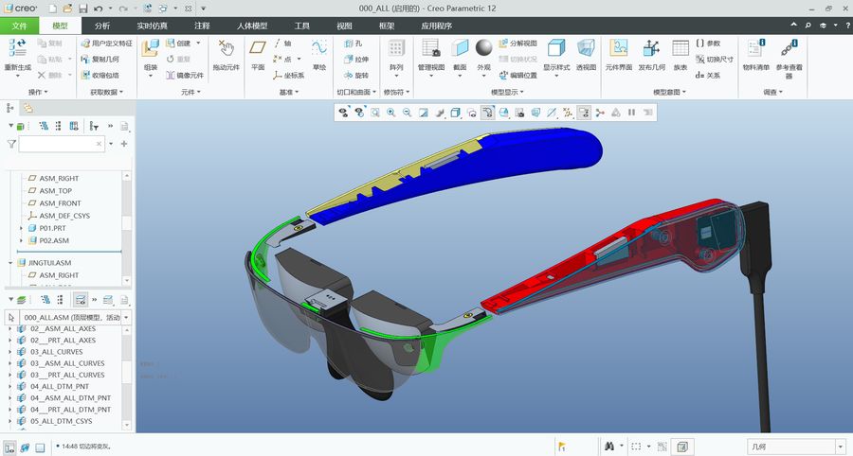Create a datum 平面 (Plane)

pyautogui.click(x=257, y=54)
